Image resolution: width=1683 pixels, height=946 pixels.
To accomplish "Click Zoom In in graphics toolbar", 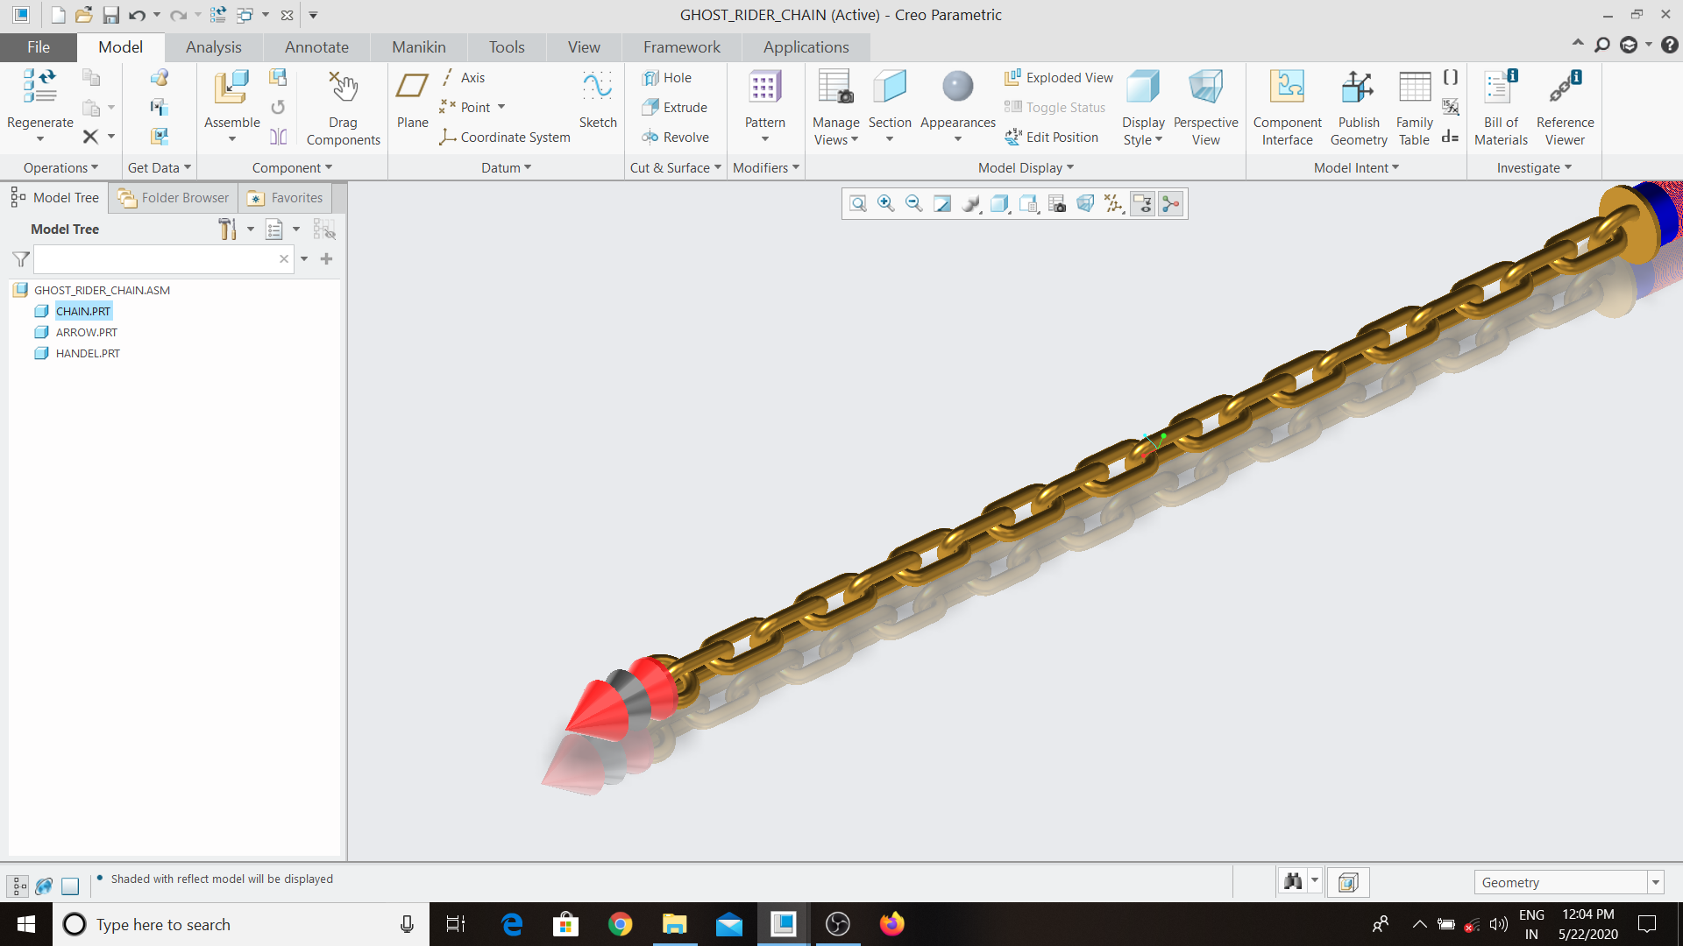I will [x=886, y=204].
